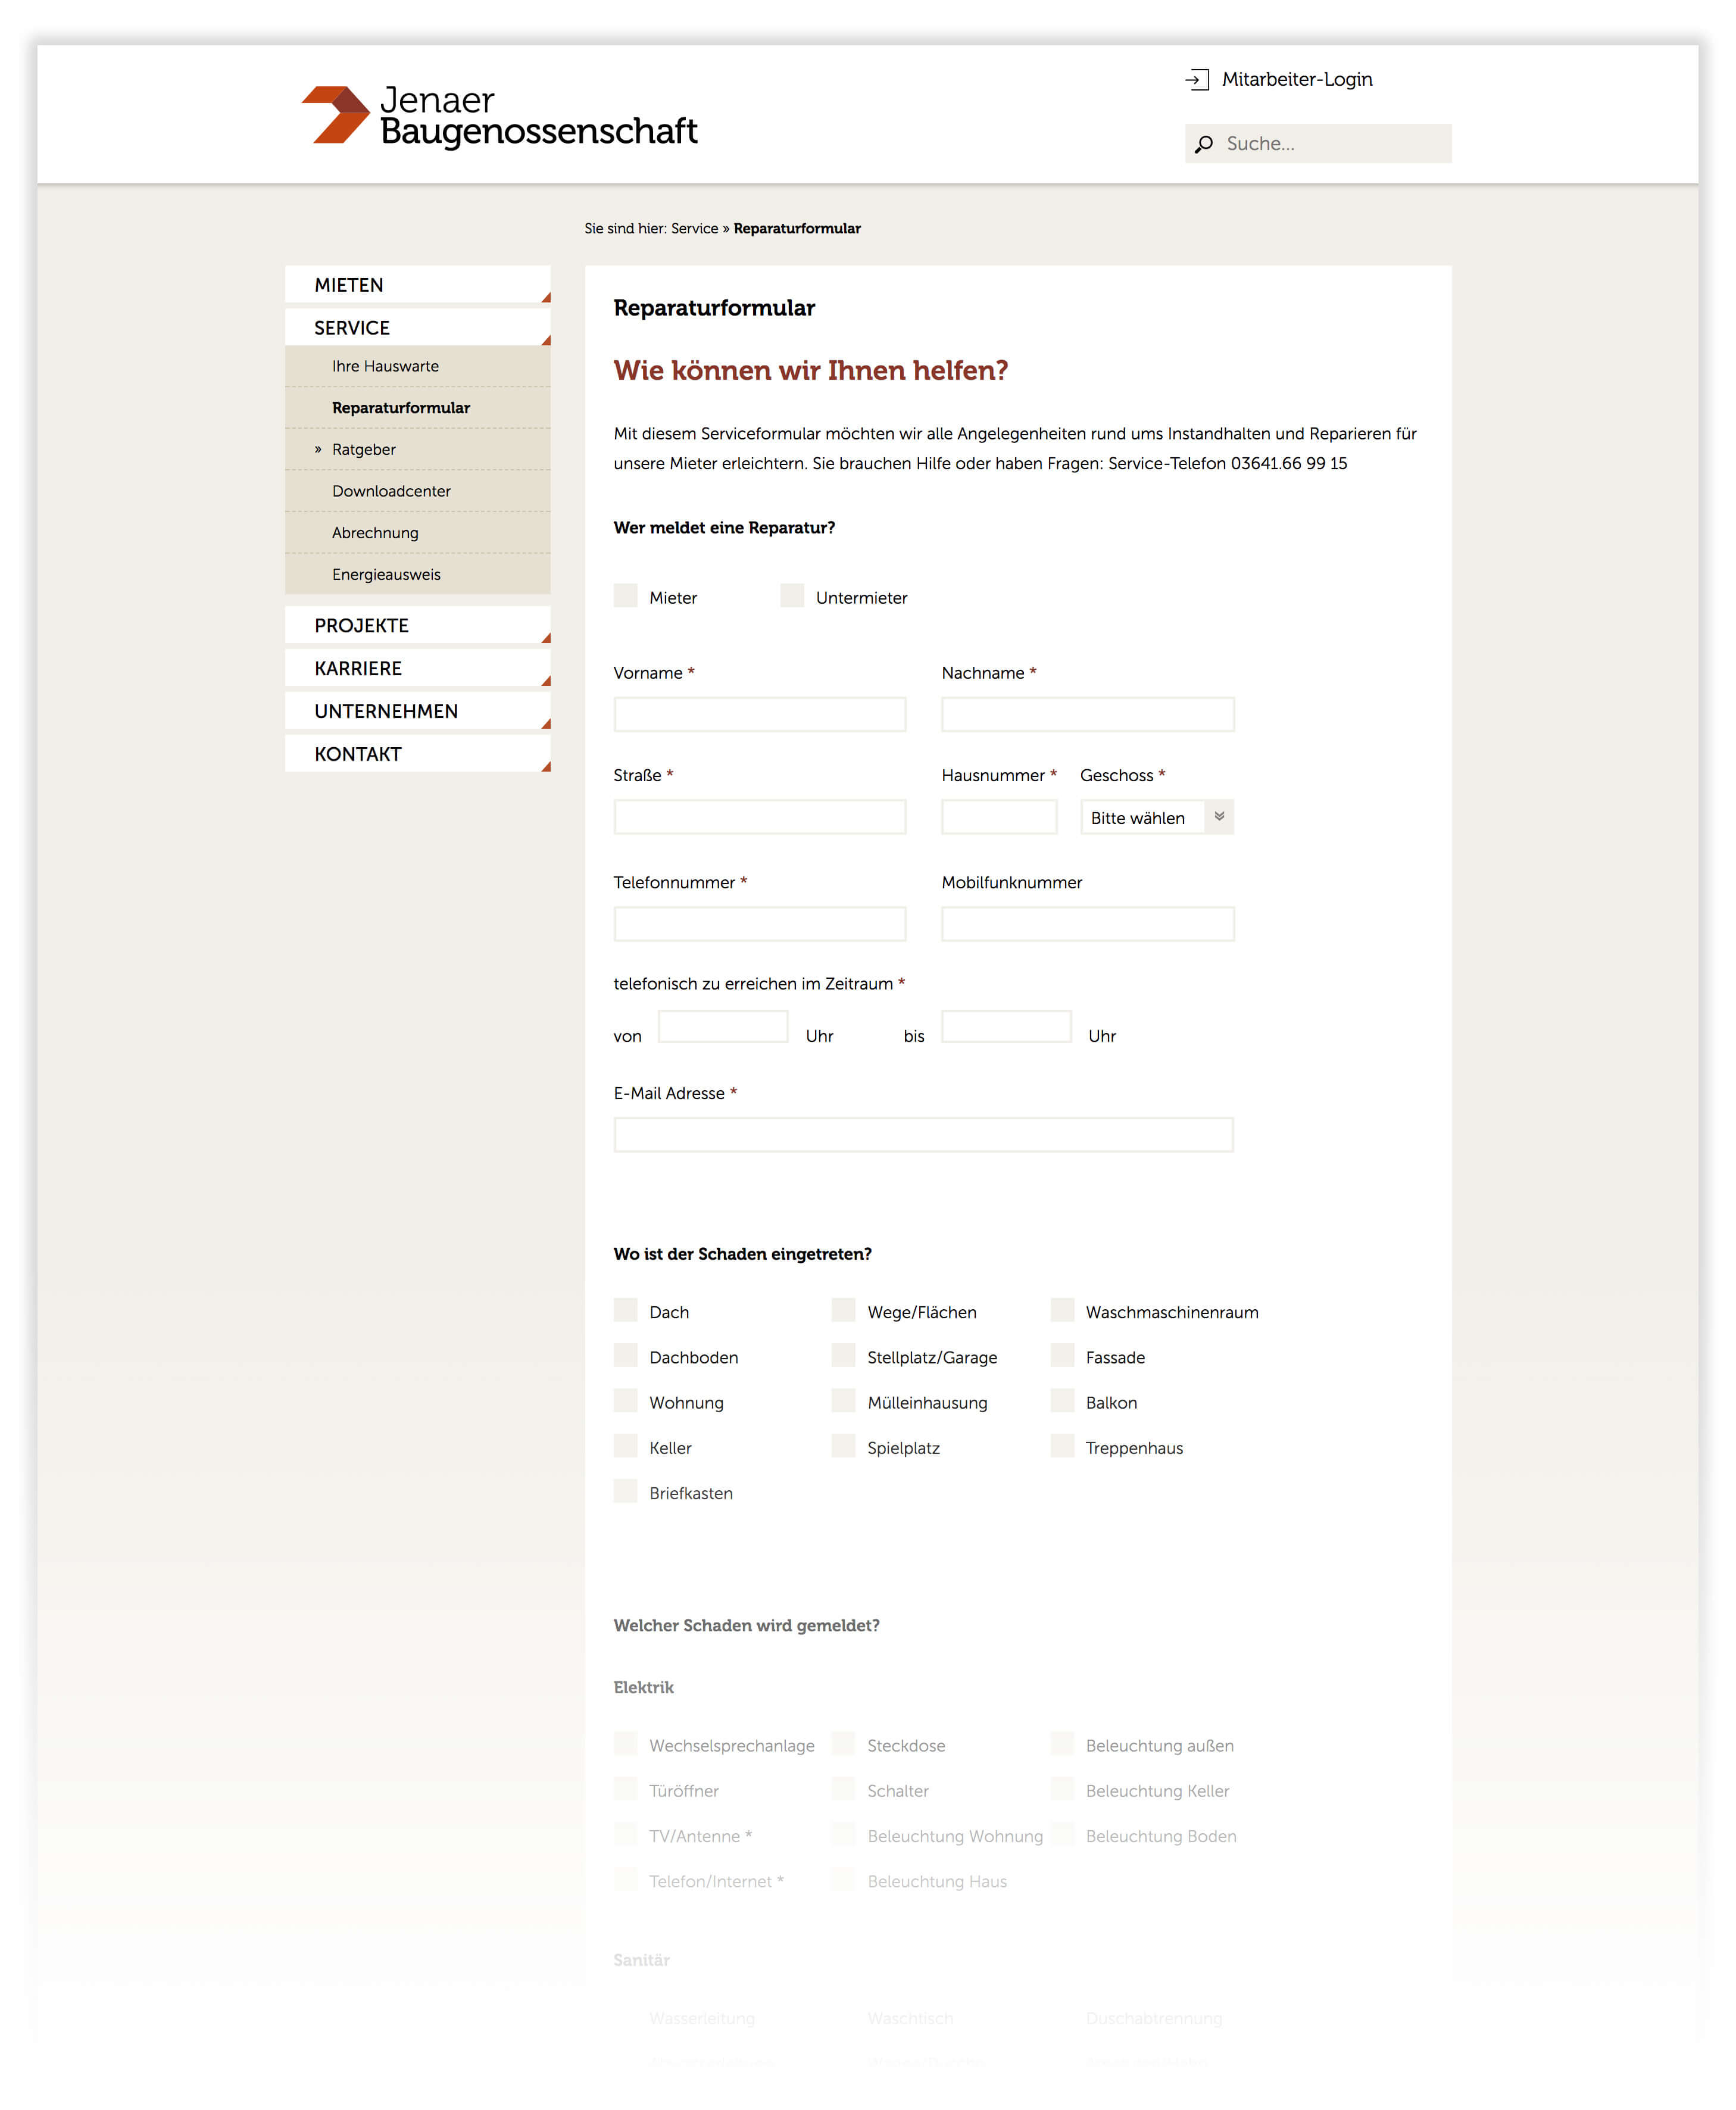Check the Dach checkbox
Image resolution: width=1736 pixels, height=2110 pixels.
[626, 1310]
